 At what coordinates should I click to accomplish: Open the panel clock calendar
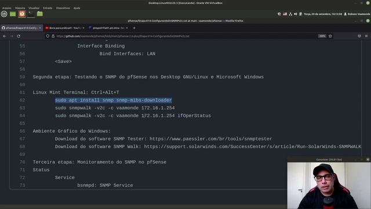coord(323,14)
